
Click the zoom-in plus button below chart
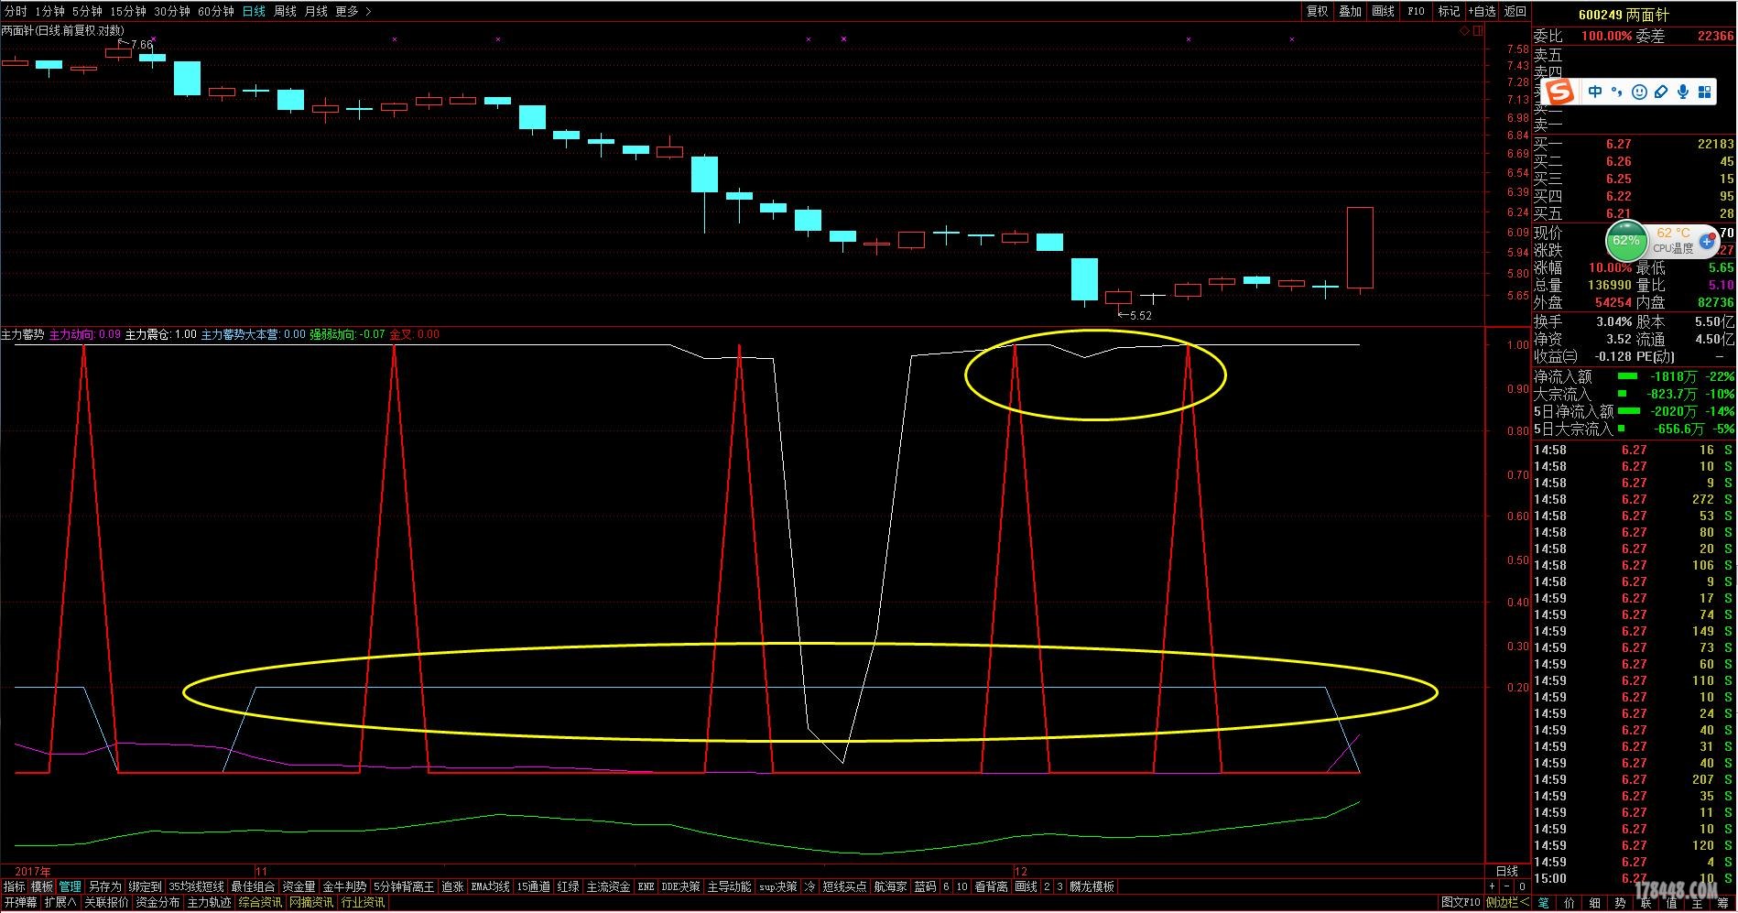pyautogui.click(x=1493, y=886)
